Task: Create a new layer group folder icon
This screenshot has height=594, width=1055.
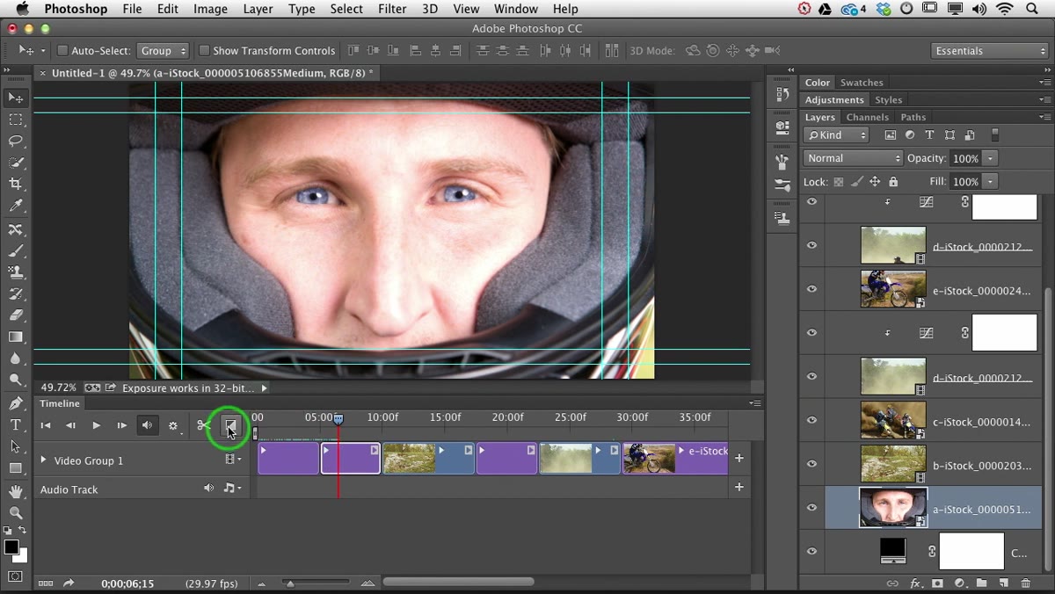Action: (x=981, y=583)
